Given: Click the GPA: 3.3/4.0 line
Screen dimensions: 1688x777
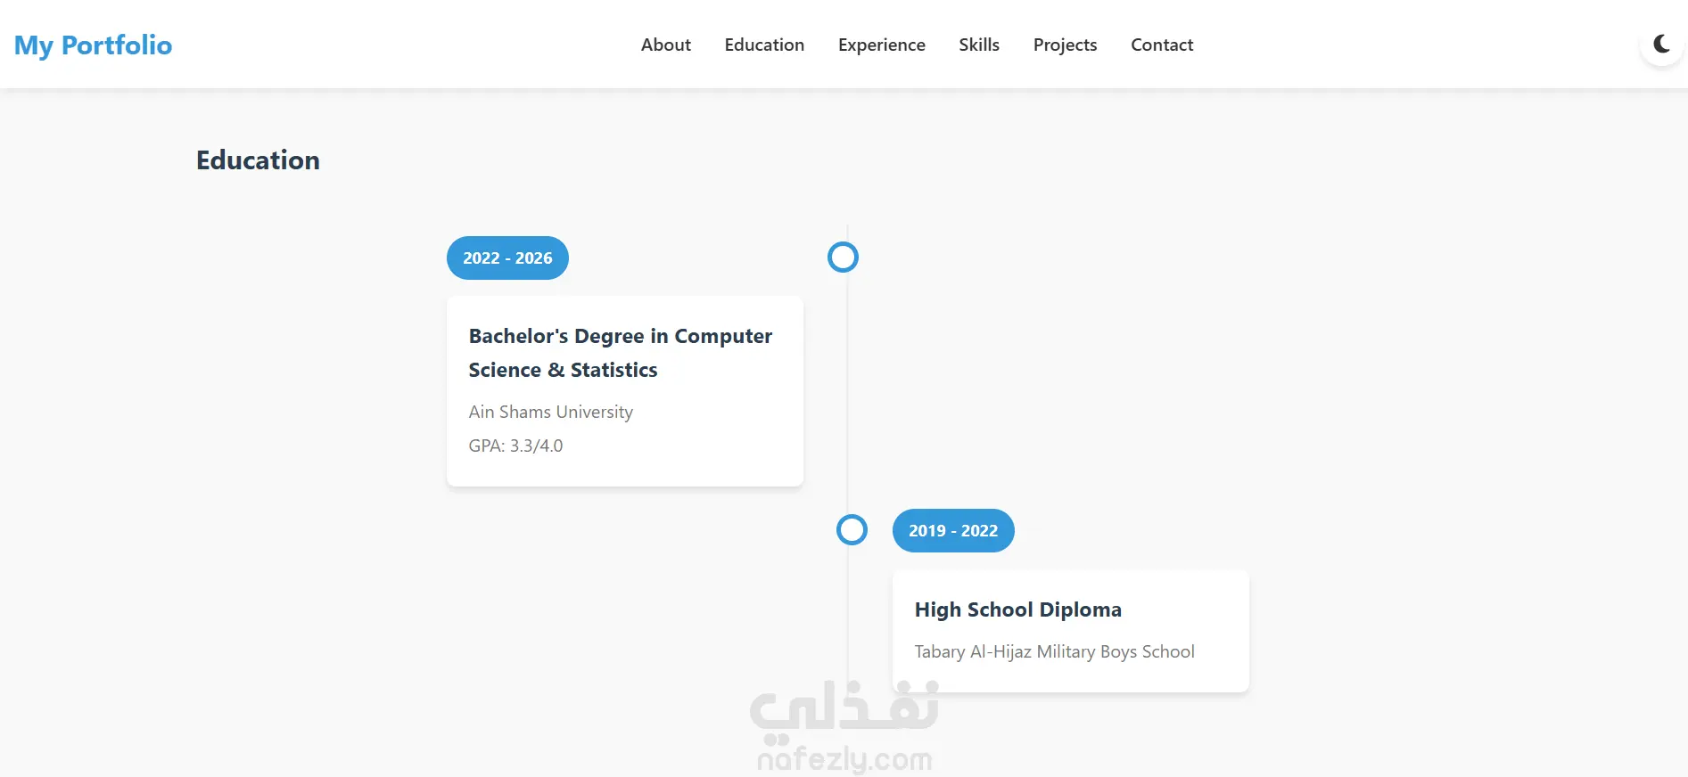Looking at the screenshot, I should 515,446.
